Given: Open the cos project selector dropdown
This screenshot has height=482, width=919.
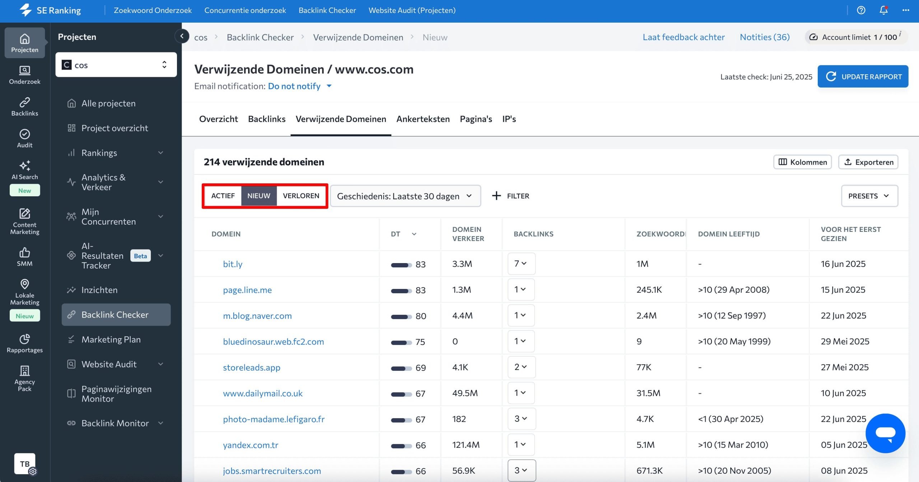Looking at the screenshot, I should [x=116, y=65].
